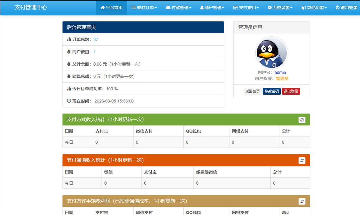Click the penguin admin avatar image
This screenshot has height=215, width=360.
[x=272, y=53]
